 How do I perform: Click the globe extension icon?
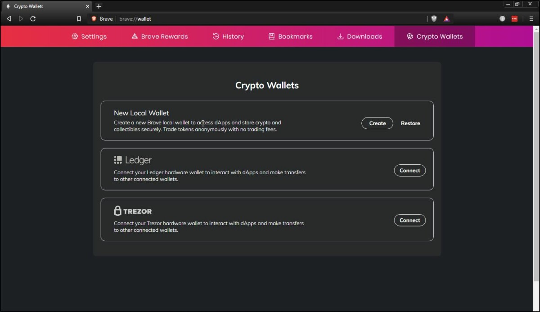[502, 19]
